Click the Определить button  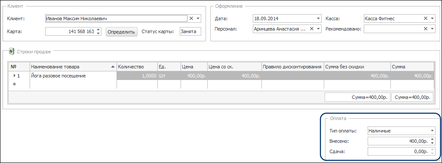[x=122, y=31]
